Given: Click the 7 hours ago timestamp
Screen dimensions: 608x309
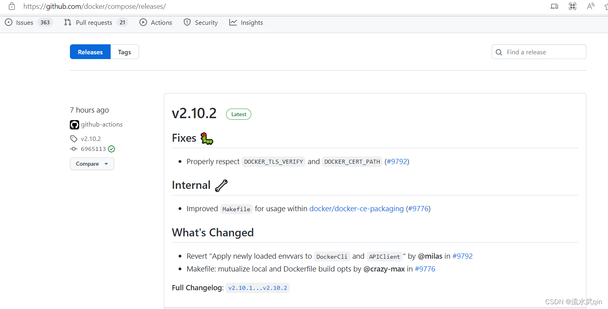Looking at the screenshot, I should pyautogui.click(x=89, y=110).
